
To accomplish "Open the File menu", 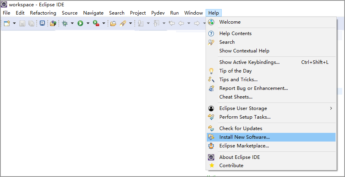I will tap(6, 13).
